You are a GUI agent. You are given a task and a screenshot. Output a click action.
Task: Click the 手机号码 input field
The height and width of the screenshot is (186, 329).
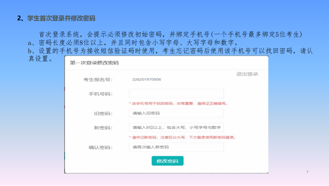[x=176, y=94]
